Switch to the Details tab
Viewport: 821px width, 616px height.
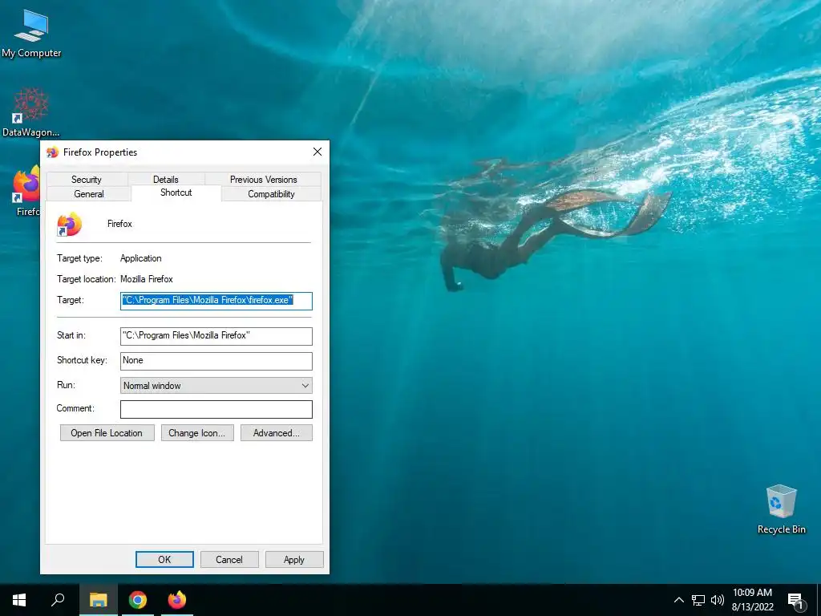[x=165, y=179]
